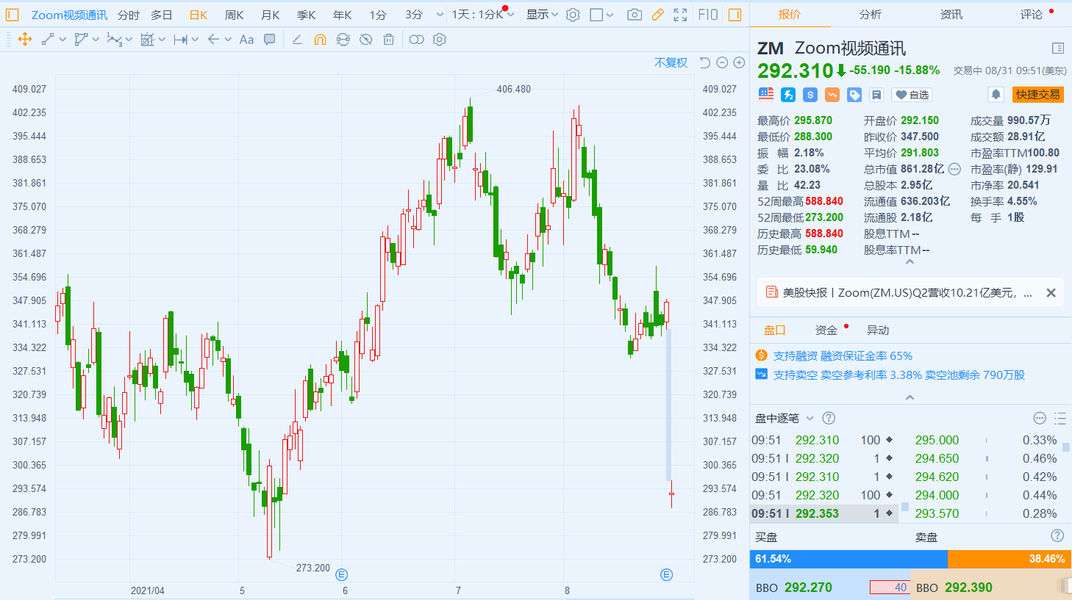Open the 资金 capital flow tab
The image size is (1072, 600).
coord(826,330)
